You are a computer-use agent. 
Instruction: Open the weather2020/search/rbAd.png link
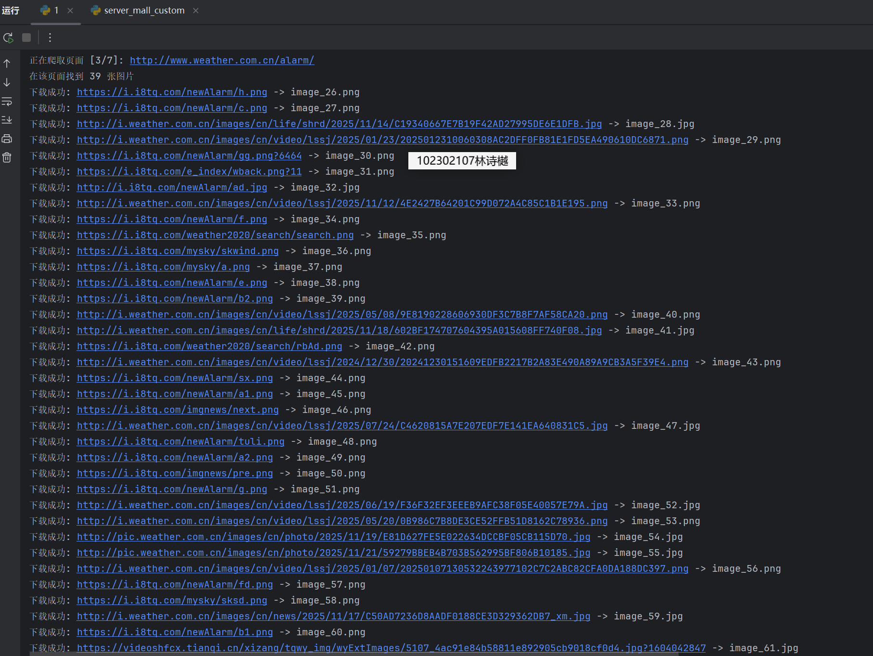pyautogui.click(x=209, y=346)
